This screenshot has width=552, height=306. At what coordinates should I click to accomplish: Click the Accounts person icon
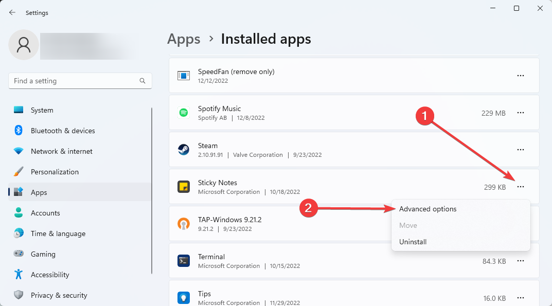click(x=19, y=213)
